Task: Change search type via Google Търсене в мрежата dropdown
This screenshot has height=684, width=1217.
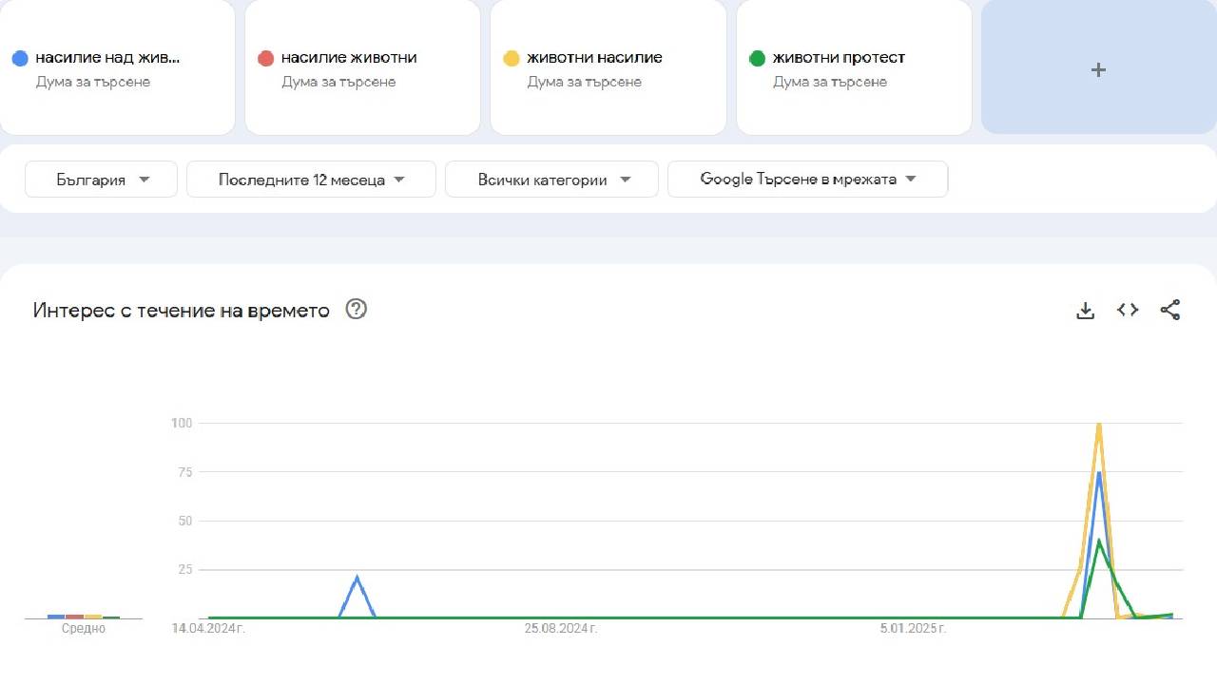Action: click(x=807, y=179)
